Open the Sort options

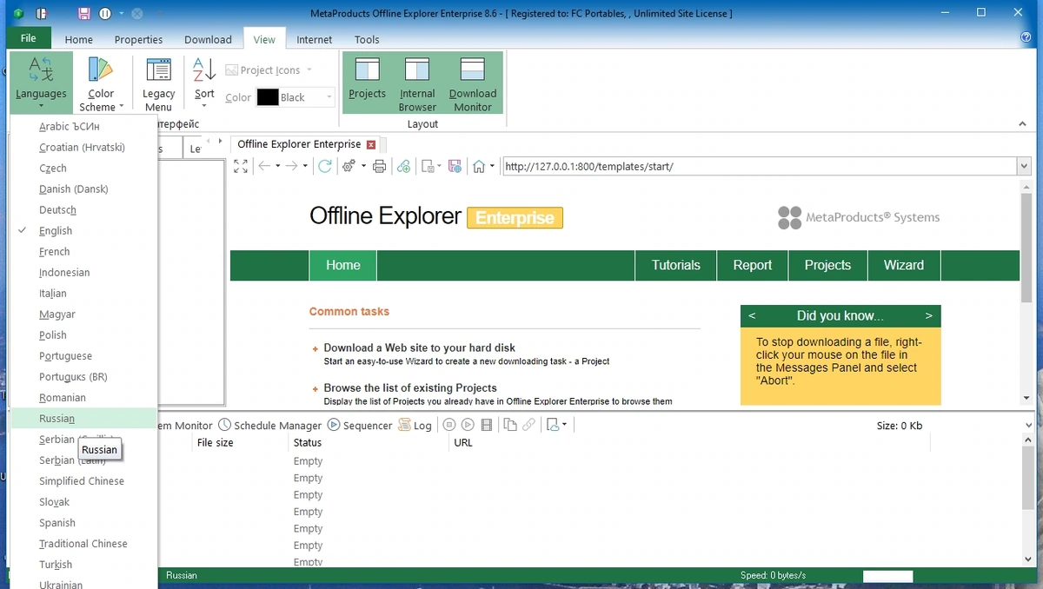click(x=204, y=83)
